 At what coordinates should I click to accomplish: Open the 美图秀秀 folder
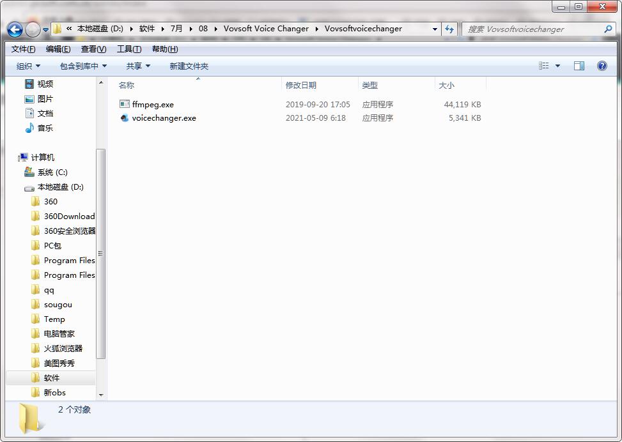[53, 363]
